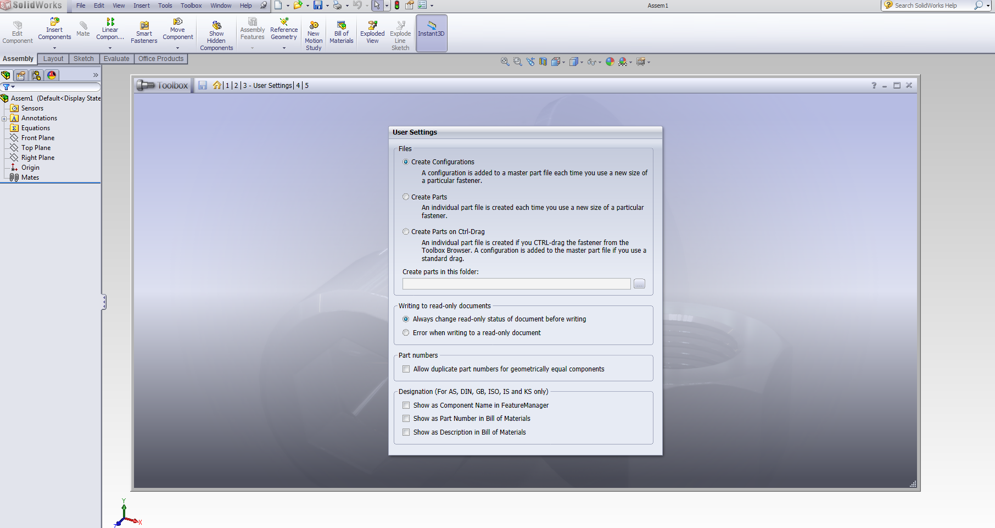
Task: Open the Linear Component Pattern dropdown arrow
Action: click(x=110, y=48)
